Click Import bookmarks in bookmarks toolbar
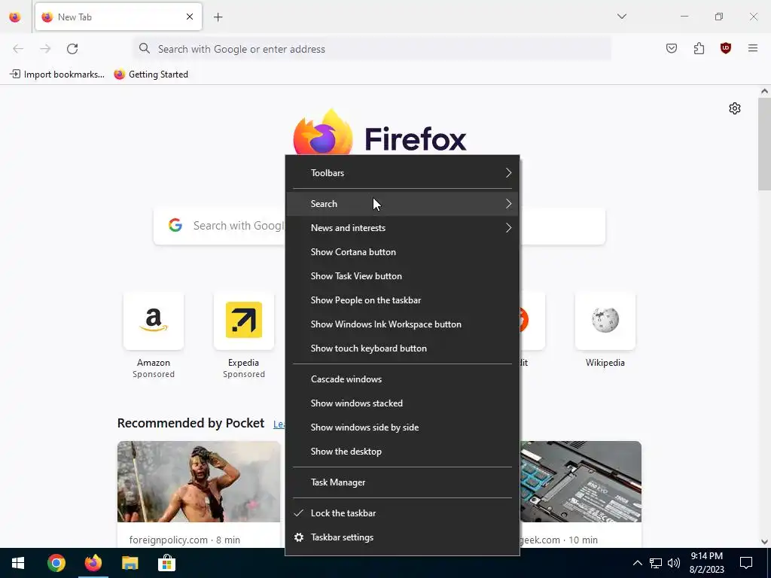Screen dimensions: 771x578 tap(57, 75)
